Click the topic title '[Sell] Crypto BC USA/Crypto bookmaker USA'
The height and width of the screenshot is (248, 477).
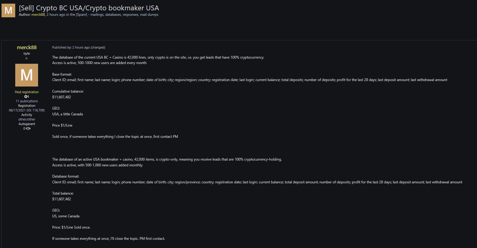point(89,8)
